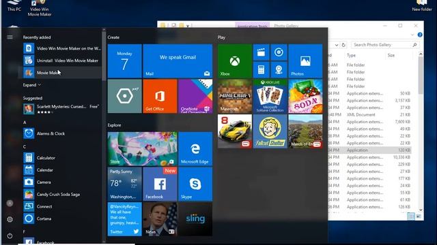Open the Photos tile

click(305, 61)
